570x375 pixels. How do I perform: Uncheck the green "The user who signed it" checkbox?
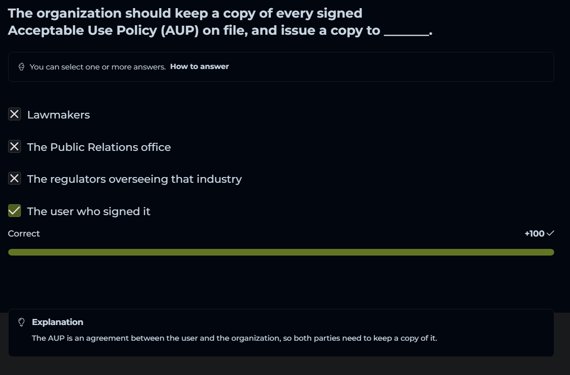pyautogui.click(x=15, y=211)
